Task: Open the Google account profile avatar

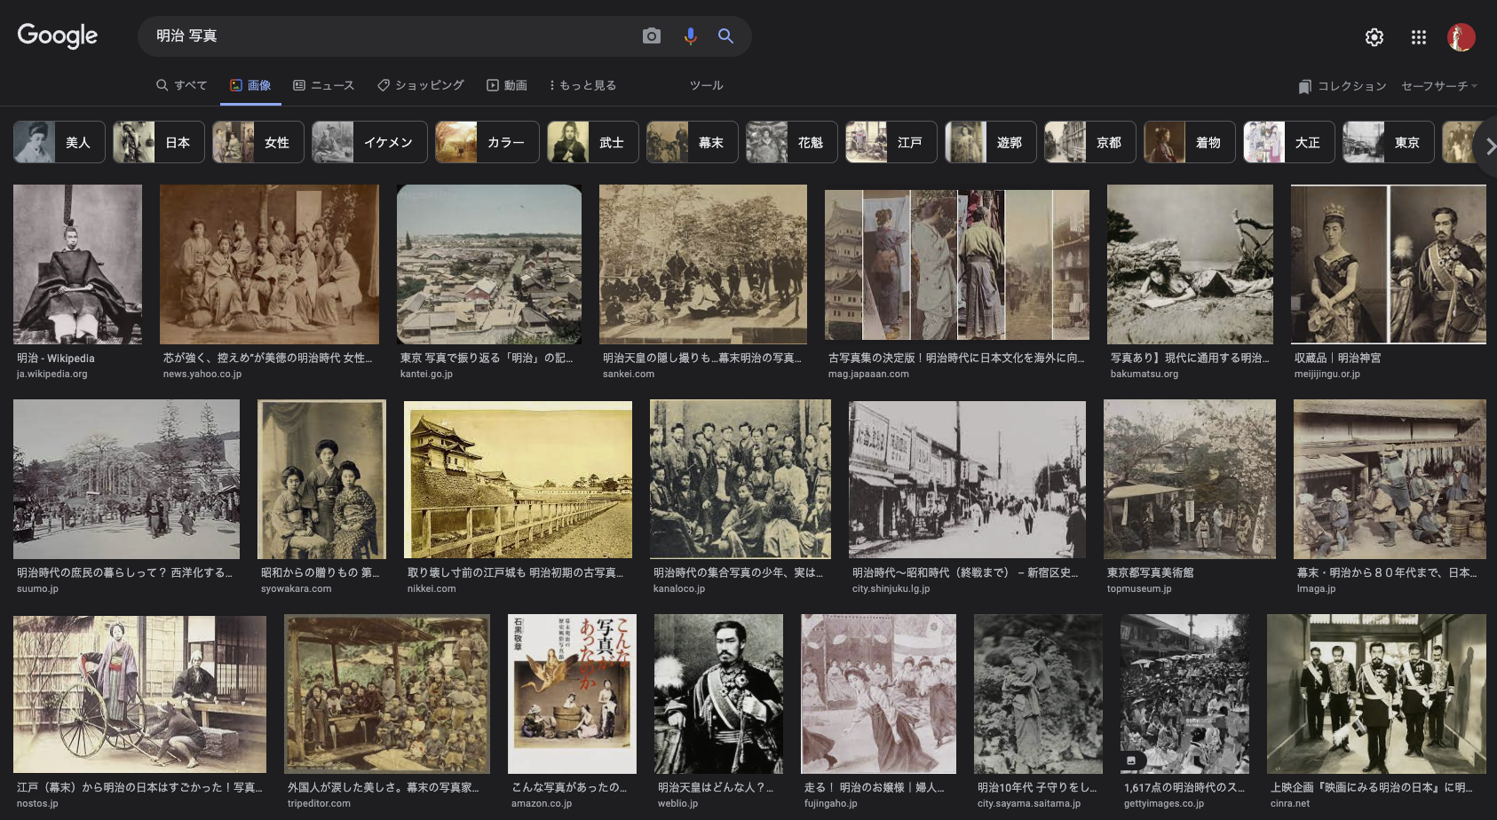Action: coord(1461,37)
